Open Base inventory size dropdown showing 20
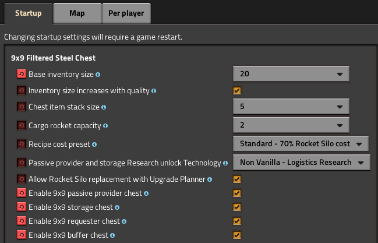Viewport: 378px width, 243px height. [x=291, y=74]
